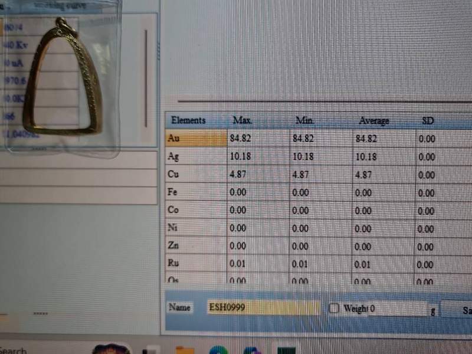Click the Max. column header
This screenshot has height=354, width=472.
242,120
